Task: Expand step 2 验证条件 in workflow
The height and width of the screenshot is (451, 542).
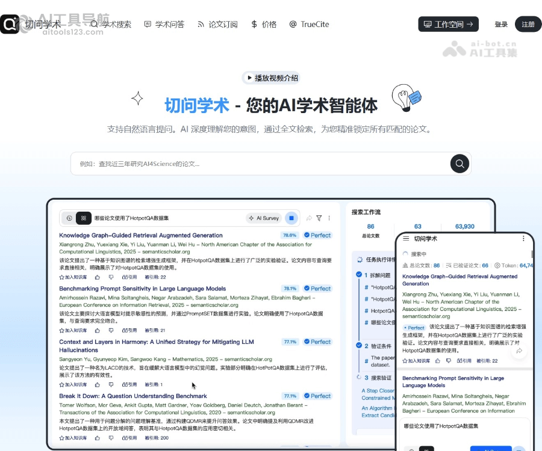Action: coord(378,346)
